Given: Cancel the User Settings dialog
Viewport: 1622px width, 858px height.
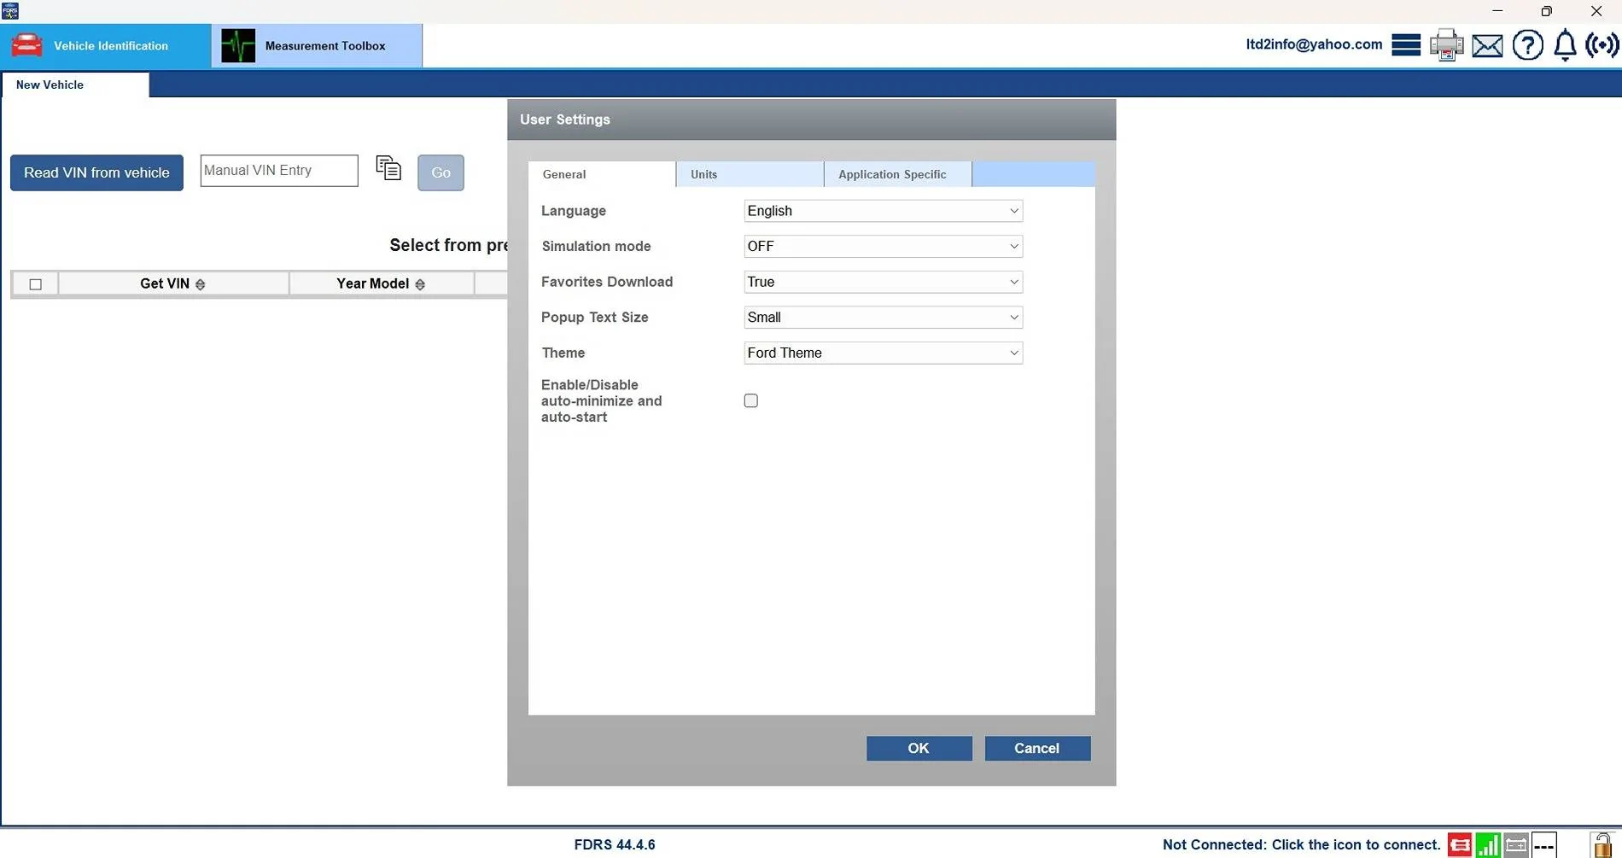Looking at the screenshot, I should pos(1036,748).
